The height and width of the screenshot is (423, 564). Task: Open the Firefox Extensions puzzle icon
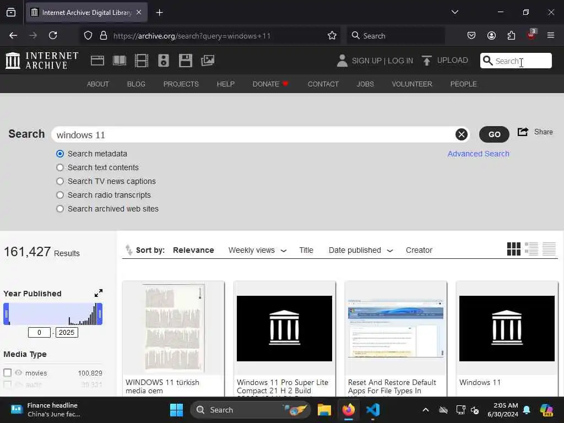pyautogui.click(x=511, y=35)
